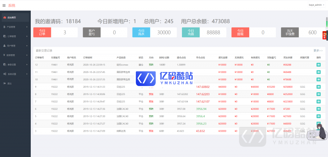Click the 订单时间 column header
The width and height of the screenshot is (328, 157).
[x=87, y=57]
